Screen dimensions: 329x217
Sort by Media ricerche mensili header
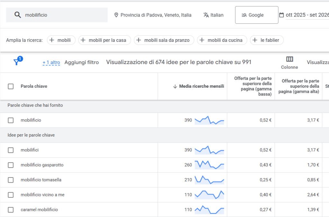tap(201, 86)
